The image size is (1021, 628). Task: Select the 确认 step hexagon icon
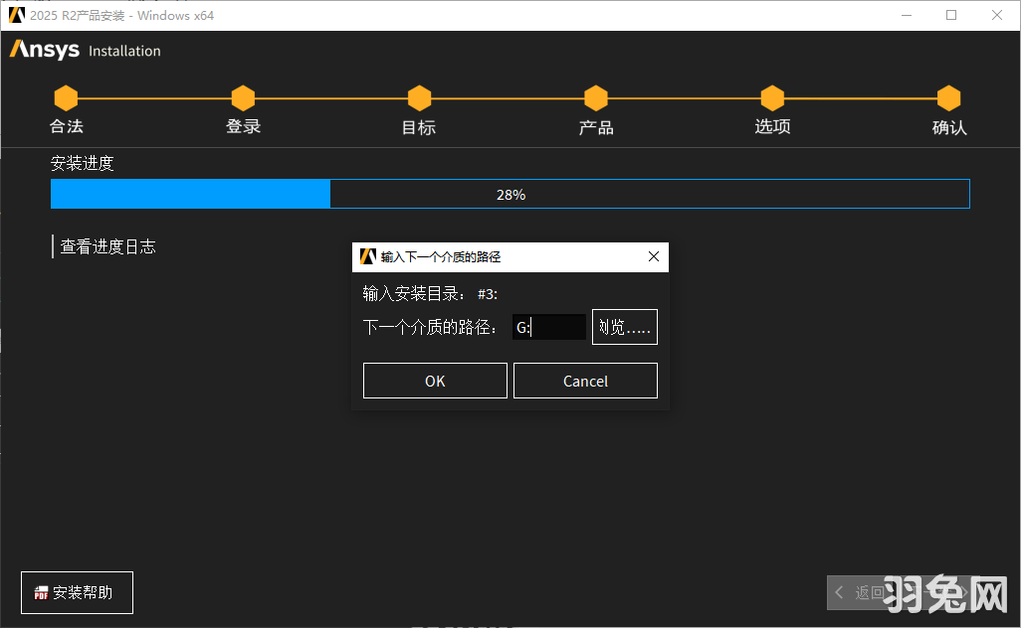tap(948, 98)
